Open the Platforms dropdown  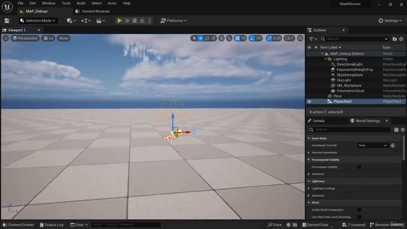[174, 20]
